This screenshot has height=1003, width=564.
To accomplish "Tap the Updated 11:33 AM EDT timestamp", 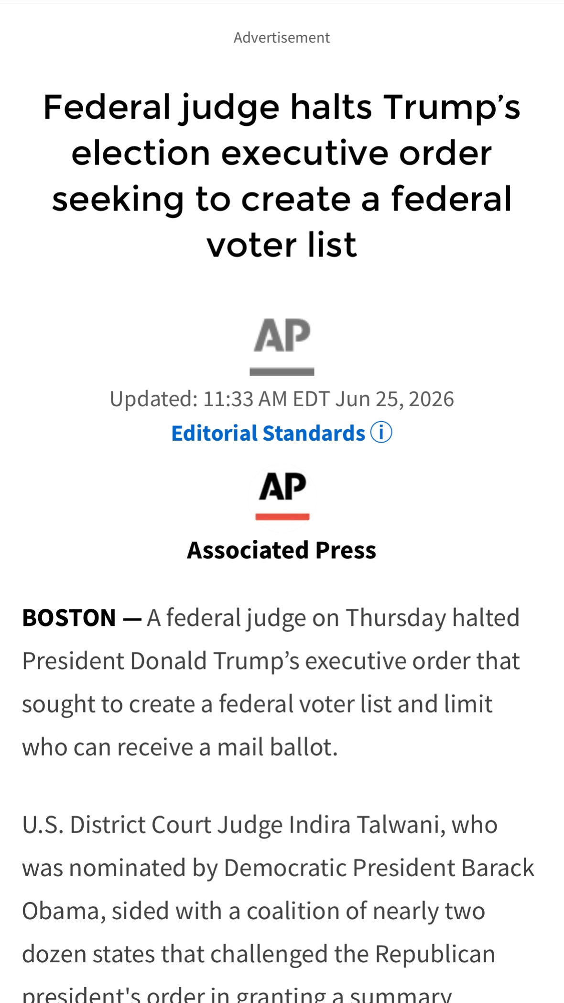I will [x=282, y=399].
